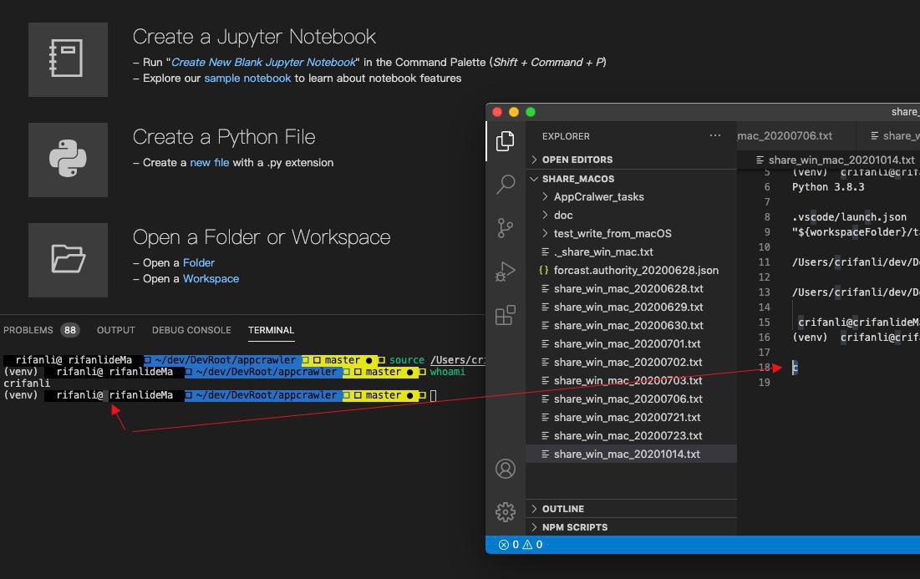The height and width of the screenshot is (579, 920).
Task: Click the file icon of share_win_mac_20200628.txt
Action: [545, 288]
